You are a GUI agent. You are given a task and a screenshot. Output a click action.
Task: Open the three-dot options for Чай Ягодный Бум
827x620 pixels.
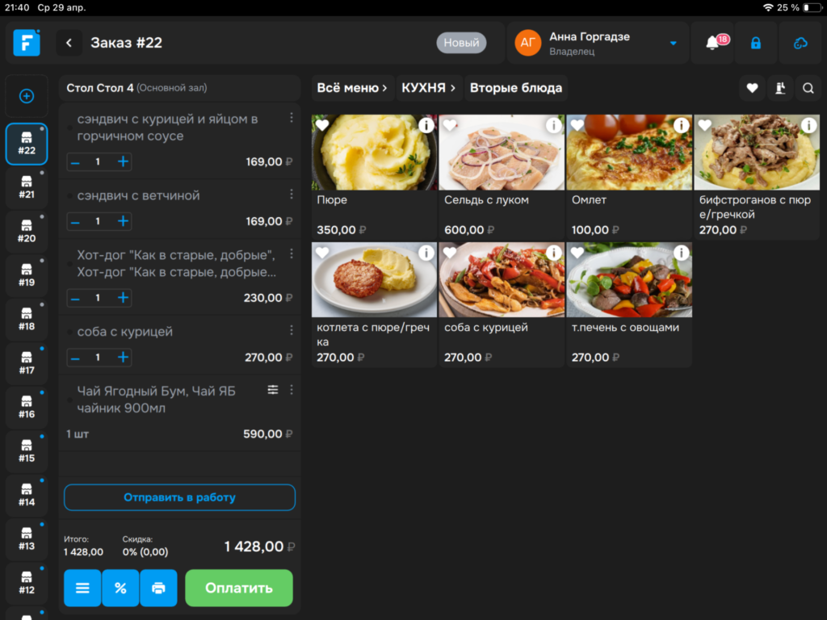click(291, 390)
